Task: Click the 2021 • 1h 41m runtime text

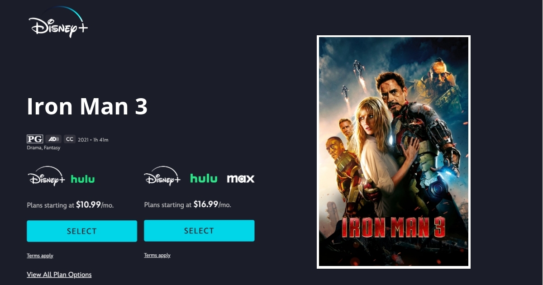Action: (x=93, y=140)
